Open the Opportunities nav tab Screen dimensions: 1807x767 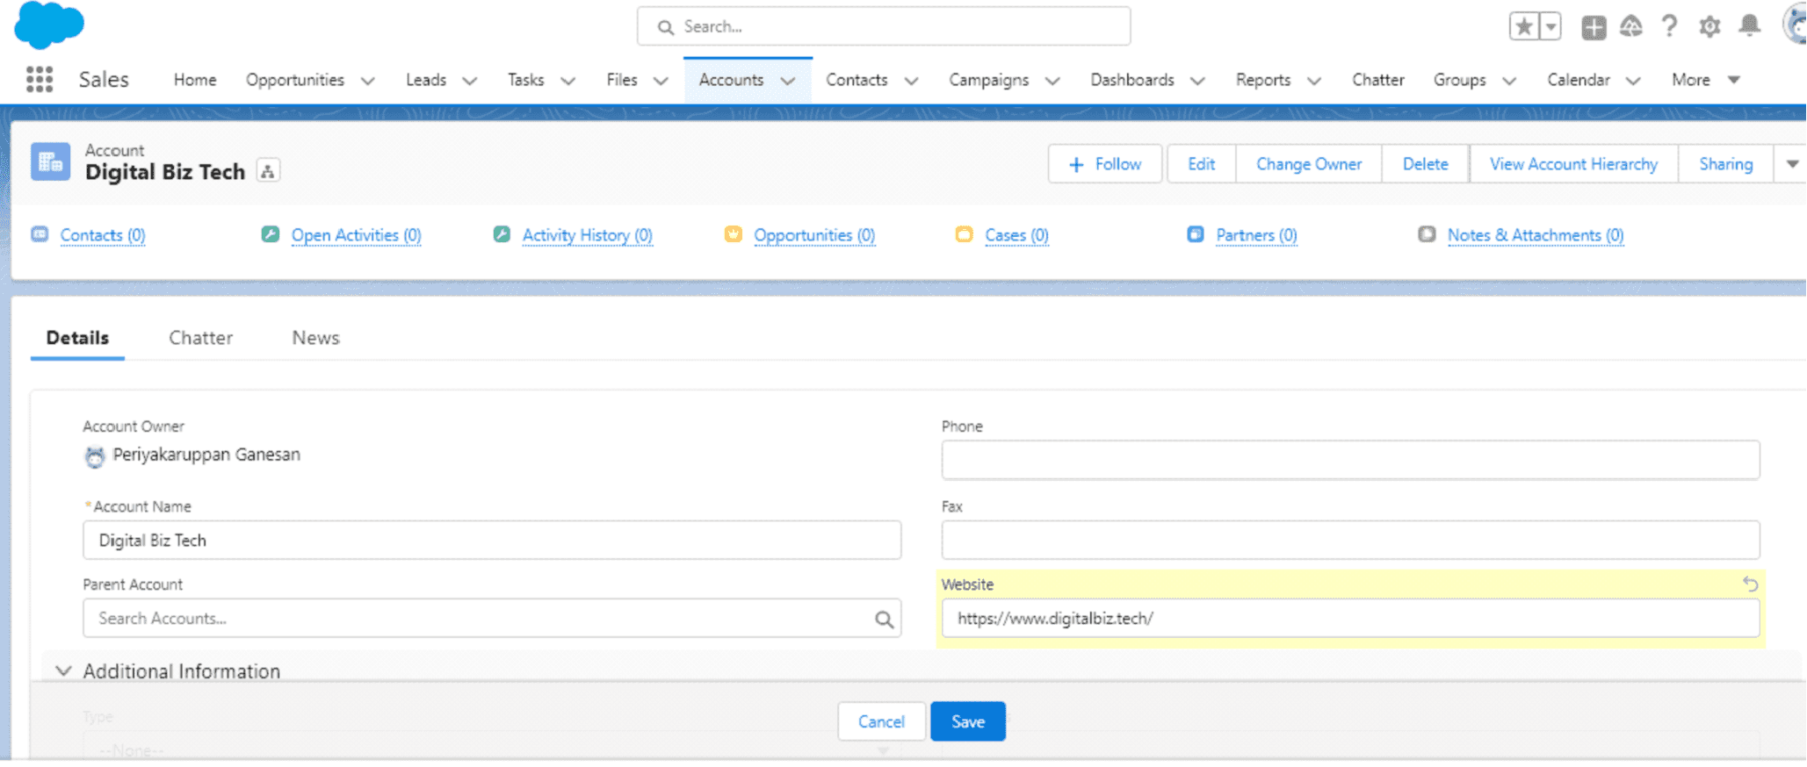[295, 80]
